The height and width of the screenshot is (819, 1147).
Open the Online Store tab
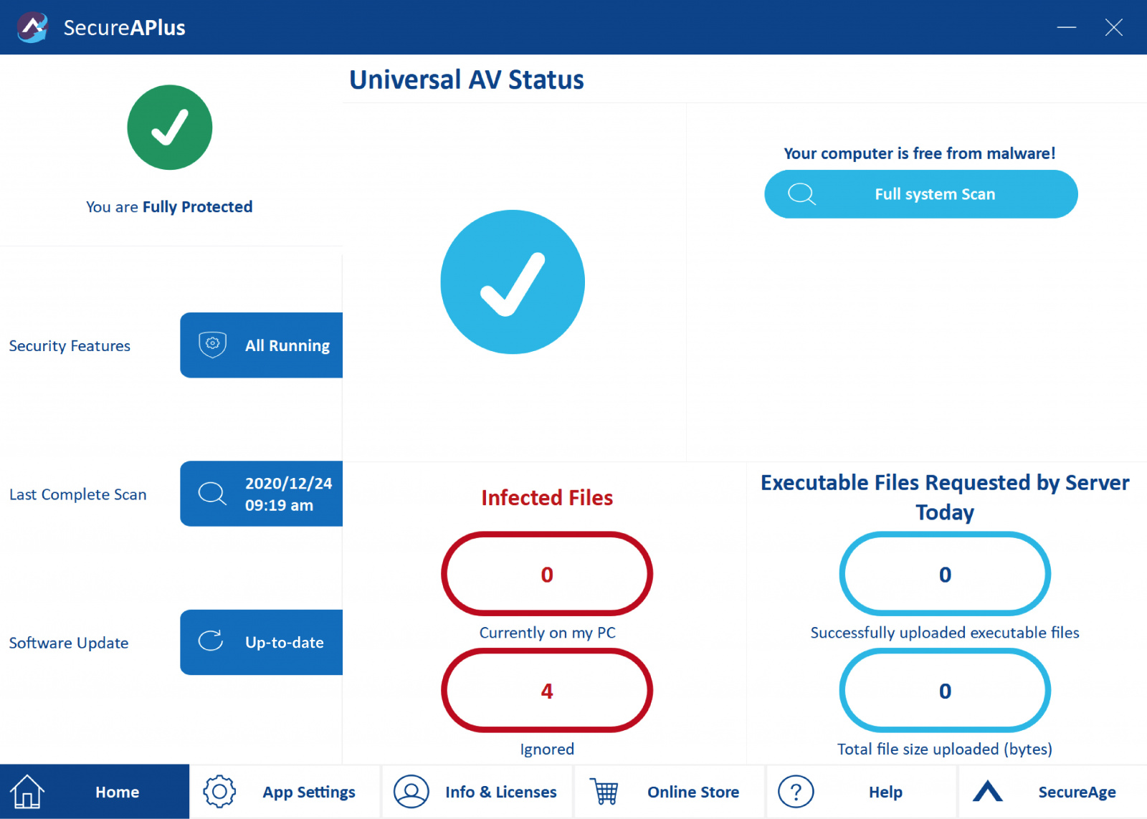[x=670, y=792]
